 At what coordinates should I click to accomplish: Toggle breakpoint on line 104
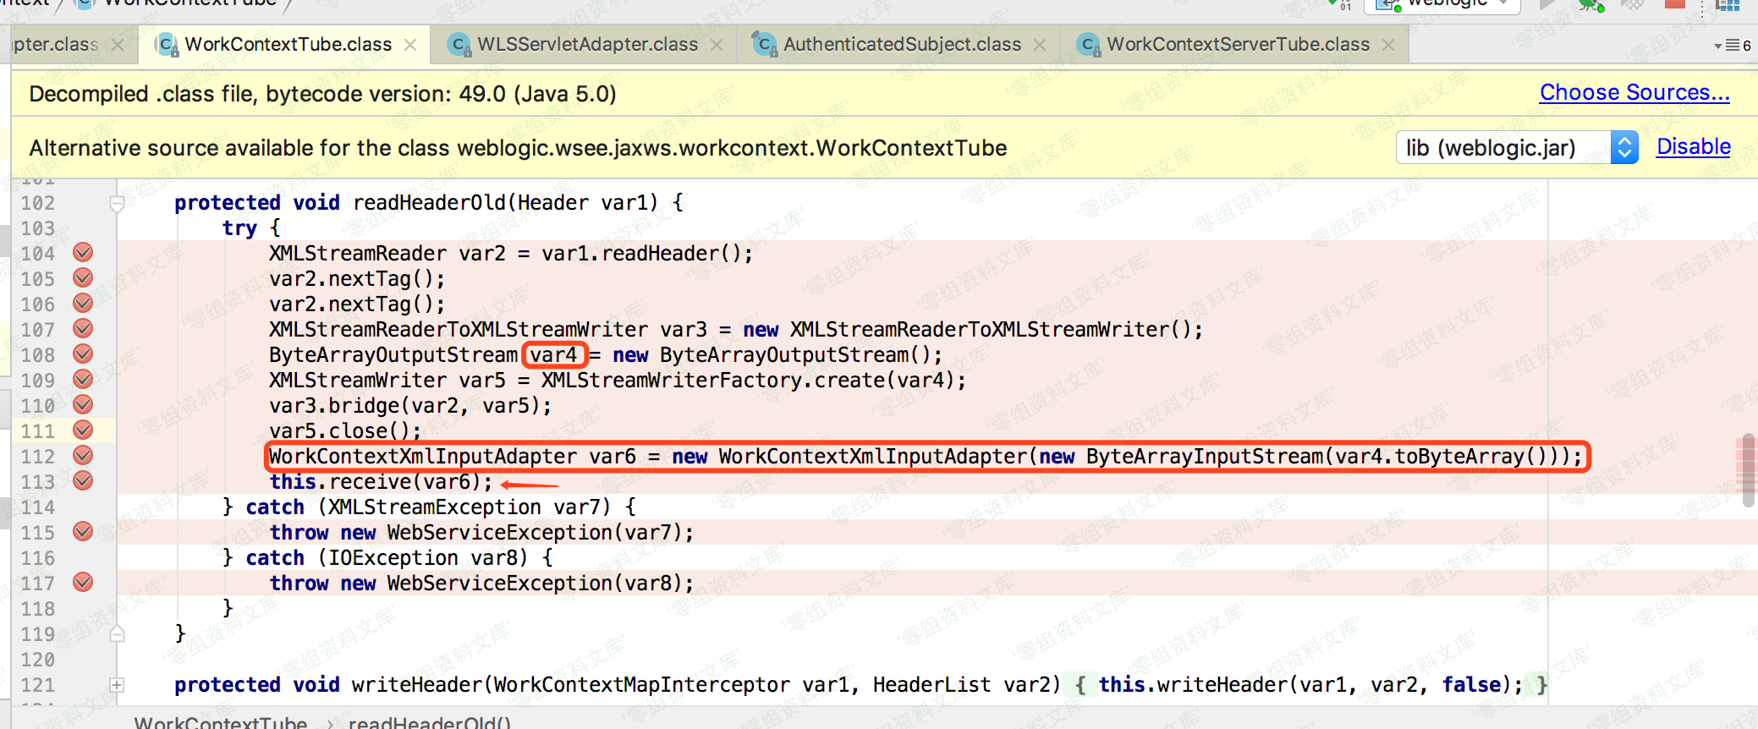83,252
